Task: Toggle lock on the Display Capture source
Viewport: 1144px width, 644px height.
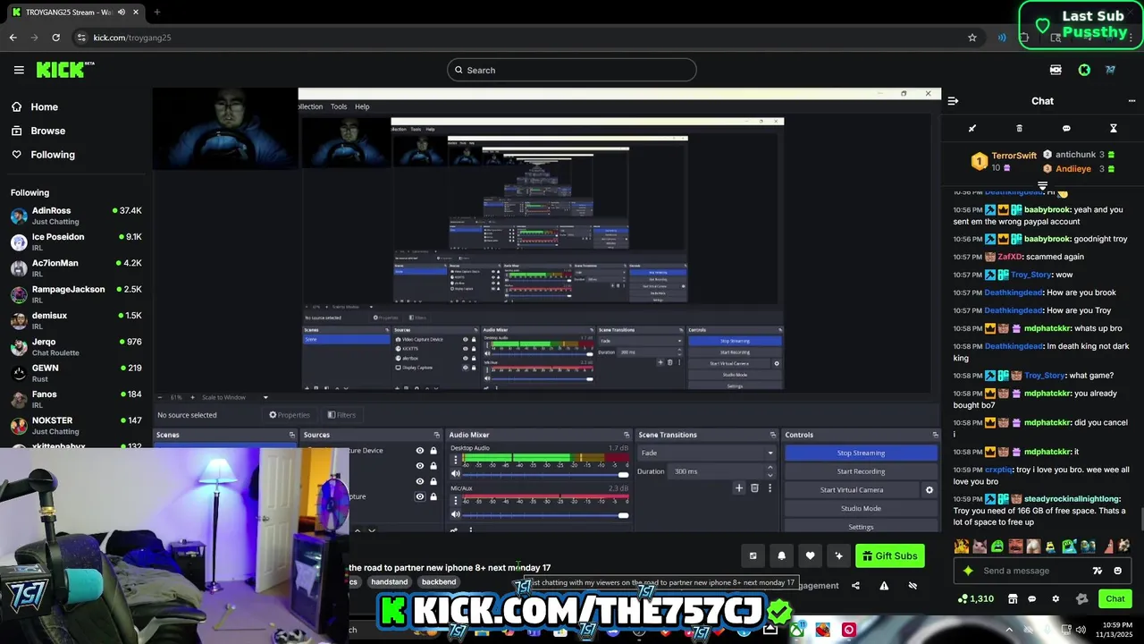Action: (433, 496)
